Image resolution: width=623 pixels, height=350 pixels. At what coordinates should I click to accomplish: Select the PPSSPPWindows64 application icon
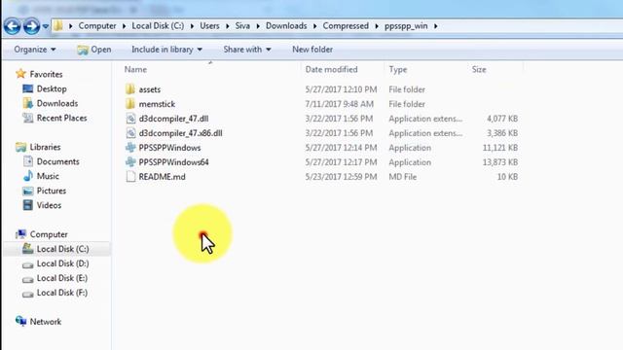point(130,162)
